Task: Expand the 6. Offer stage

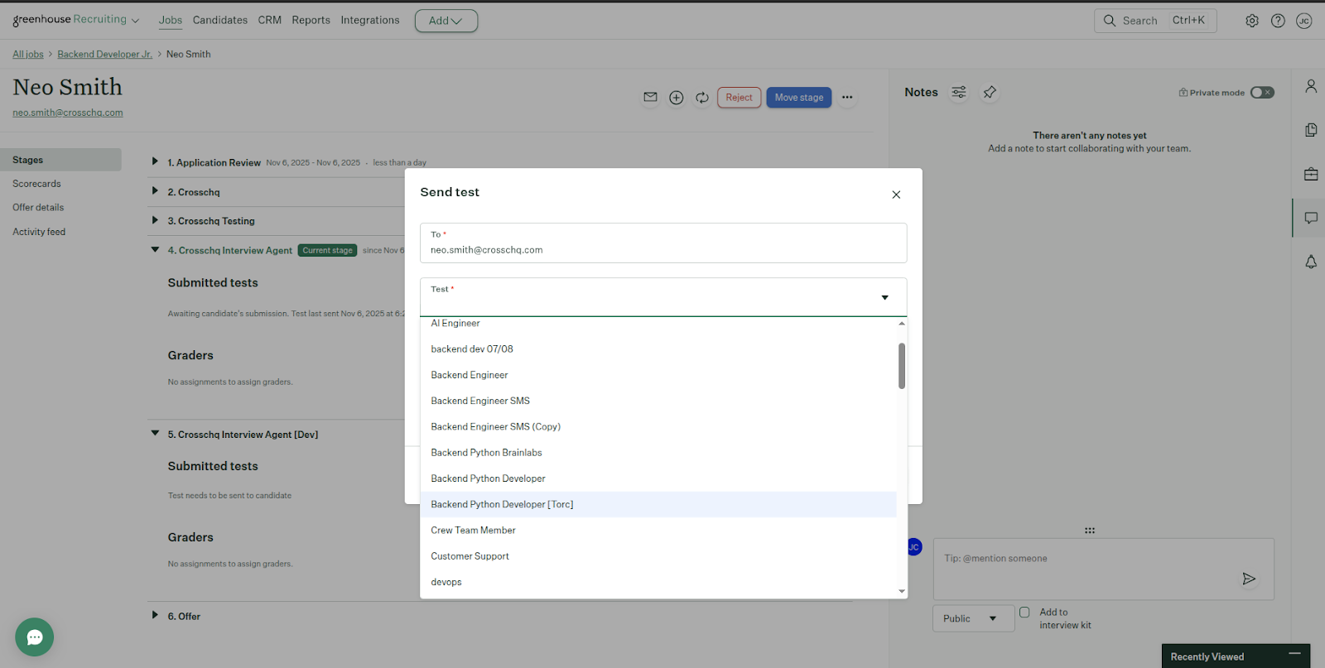Action: (x=155, y=616)
